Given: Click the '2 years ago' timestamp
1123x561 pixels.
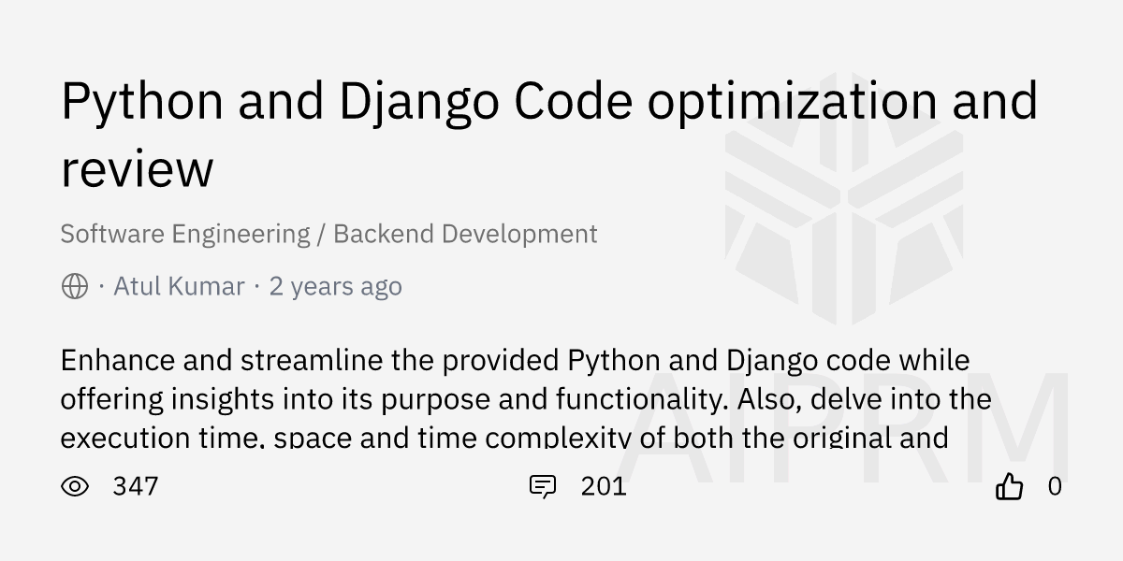Looking at the screenshot, I should pyautogui.click(x=335, y=286).
